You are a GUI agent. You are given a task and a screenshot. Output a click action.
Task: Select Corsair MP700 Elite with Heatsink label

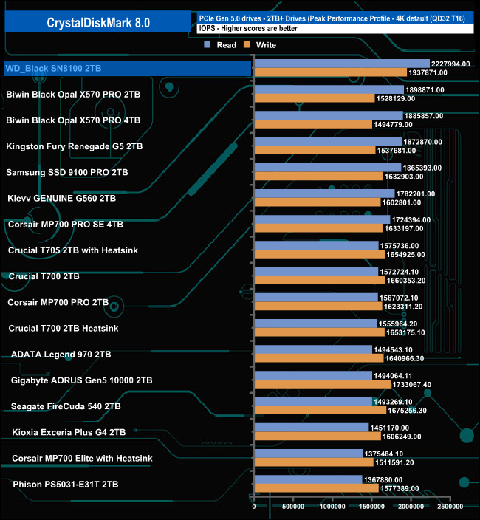(x=82, y=458)
